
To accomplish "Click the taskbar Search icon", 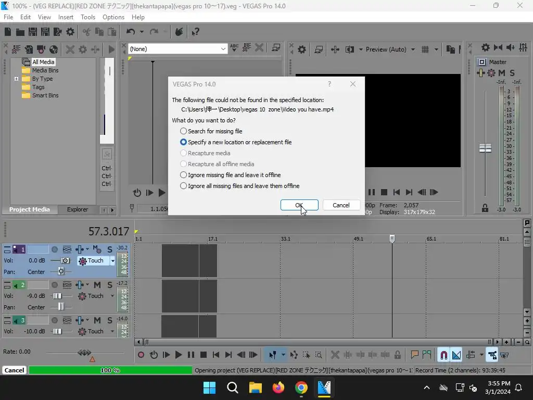I will tap(233, 387).
